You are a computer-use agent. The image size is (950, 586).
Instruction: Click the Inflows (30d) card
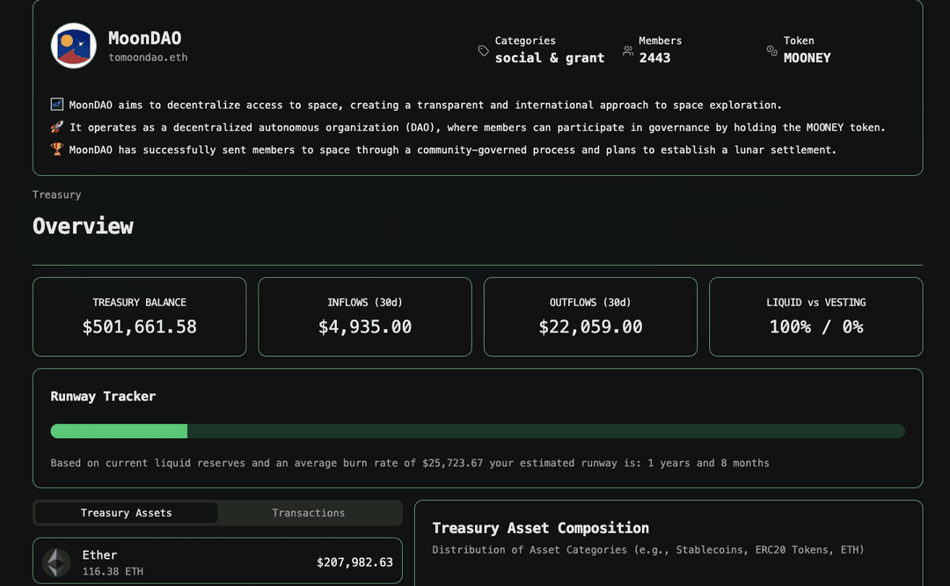[x=365, y=317]
